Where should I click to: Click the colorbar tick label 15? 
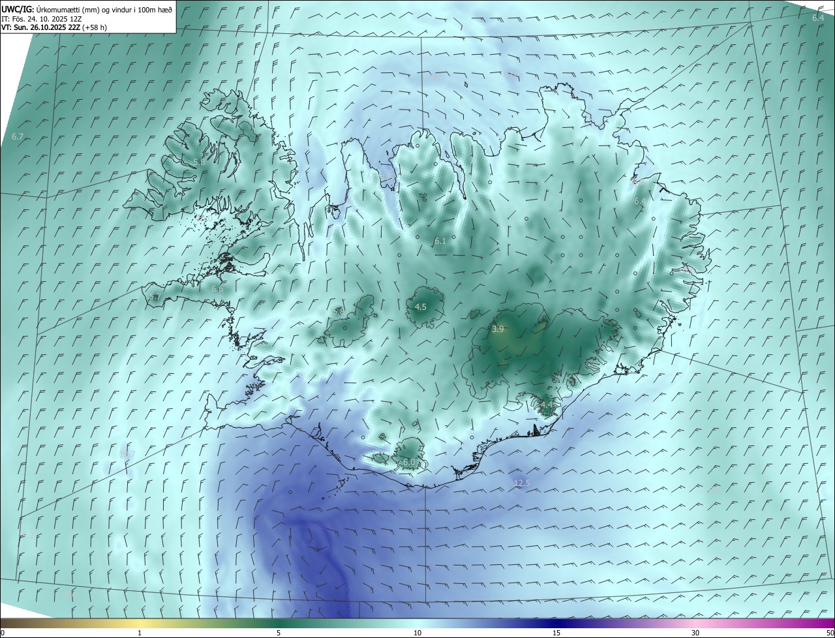(x=556, y=633)
